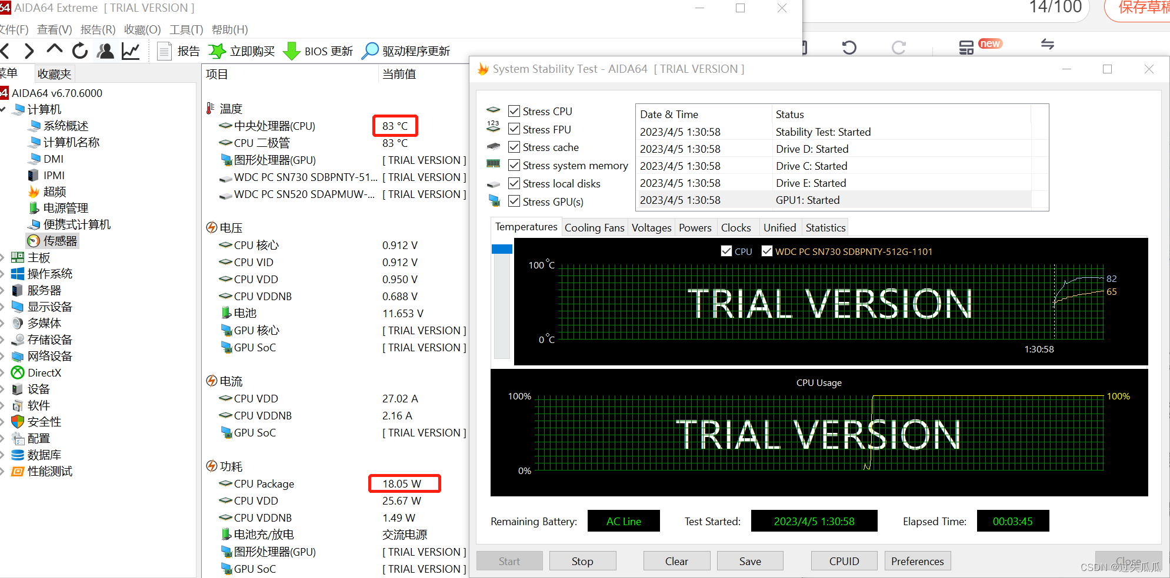Click the Save button
The image size is (1170, 578).
tap(750, 561)
